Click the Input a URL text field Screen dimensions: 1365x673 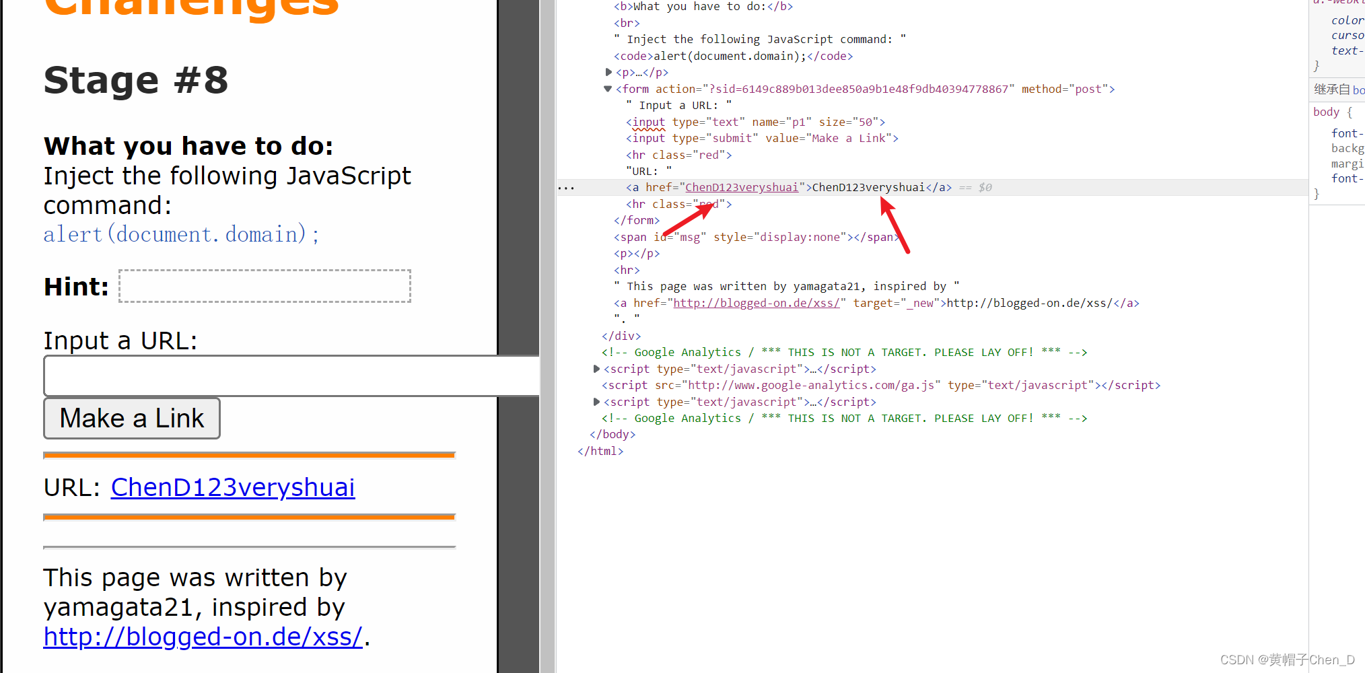coord(291,376)
